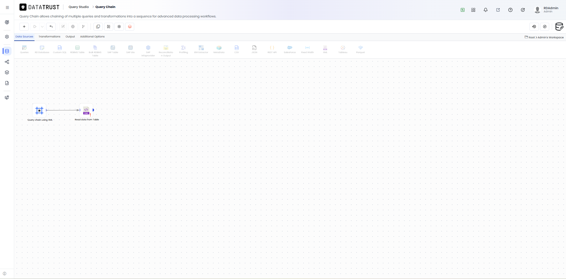The image size is (566, 279).
Task: Open the Additional Options tab
Action: (92, 37)
